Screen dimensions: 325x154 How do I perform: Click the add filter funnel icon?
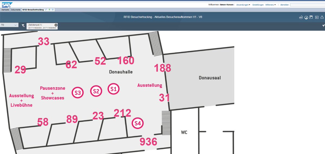[x=23, y=26]
